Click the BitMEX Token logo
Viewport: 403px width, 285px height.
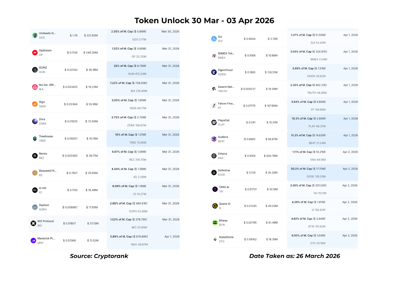point(214,56)
